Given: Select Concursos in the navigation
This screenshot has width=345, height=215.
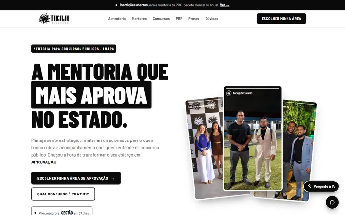Looking at the screenshot, I should 161,19.
